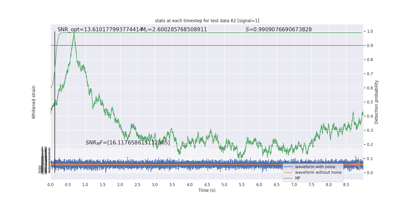This screenshot has width=404, height=202.
Task: Click the black vertical marker line near 0.1 s
Action: pos(55,102)
